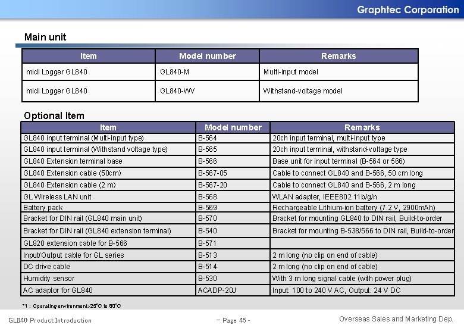
Task: Select the 'Battery pack' item cell
Action: [x=108, y=208]
